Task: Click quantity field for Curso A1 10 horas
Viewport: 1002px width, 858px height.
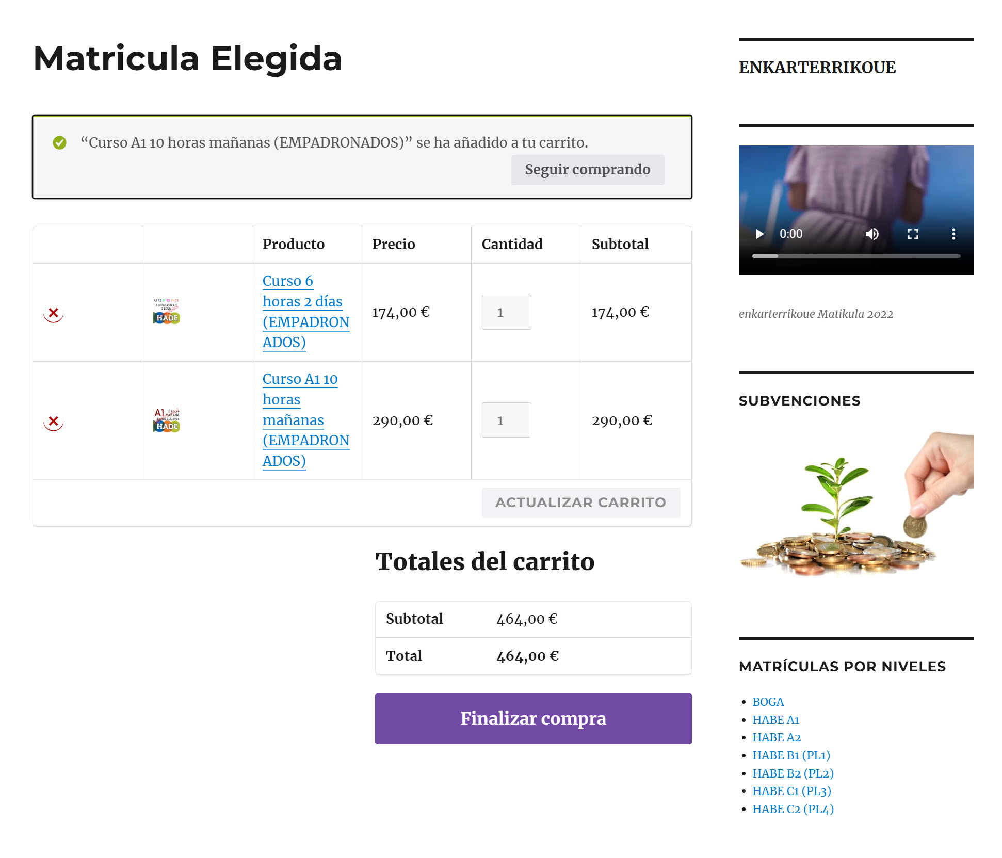Action: (506, 420)
